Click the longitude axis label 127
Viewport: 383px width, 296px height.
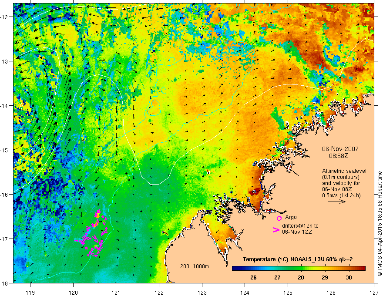374,293
